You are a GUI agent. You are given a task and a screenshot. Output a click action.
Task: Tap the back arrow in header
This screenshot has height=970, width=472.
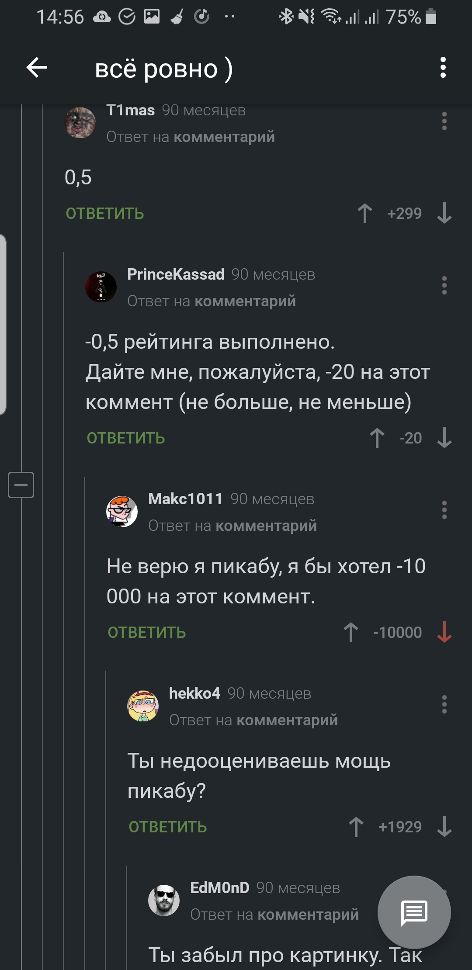[37, 68]
